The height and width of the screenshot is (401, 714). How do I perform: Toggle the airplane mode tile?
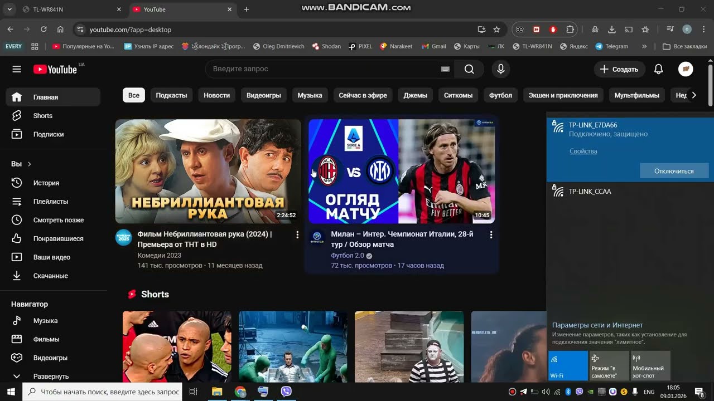(609, 365)
